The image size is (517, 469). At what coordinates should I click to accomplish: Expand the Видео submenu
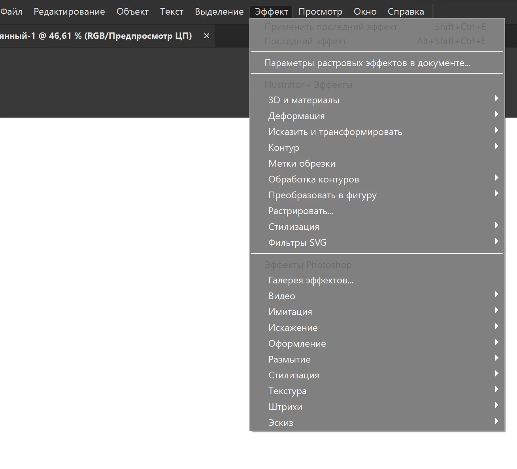(377, 296)
